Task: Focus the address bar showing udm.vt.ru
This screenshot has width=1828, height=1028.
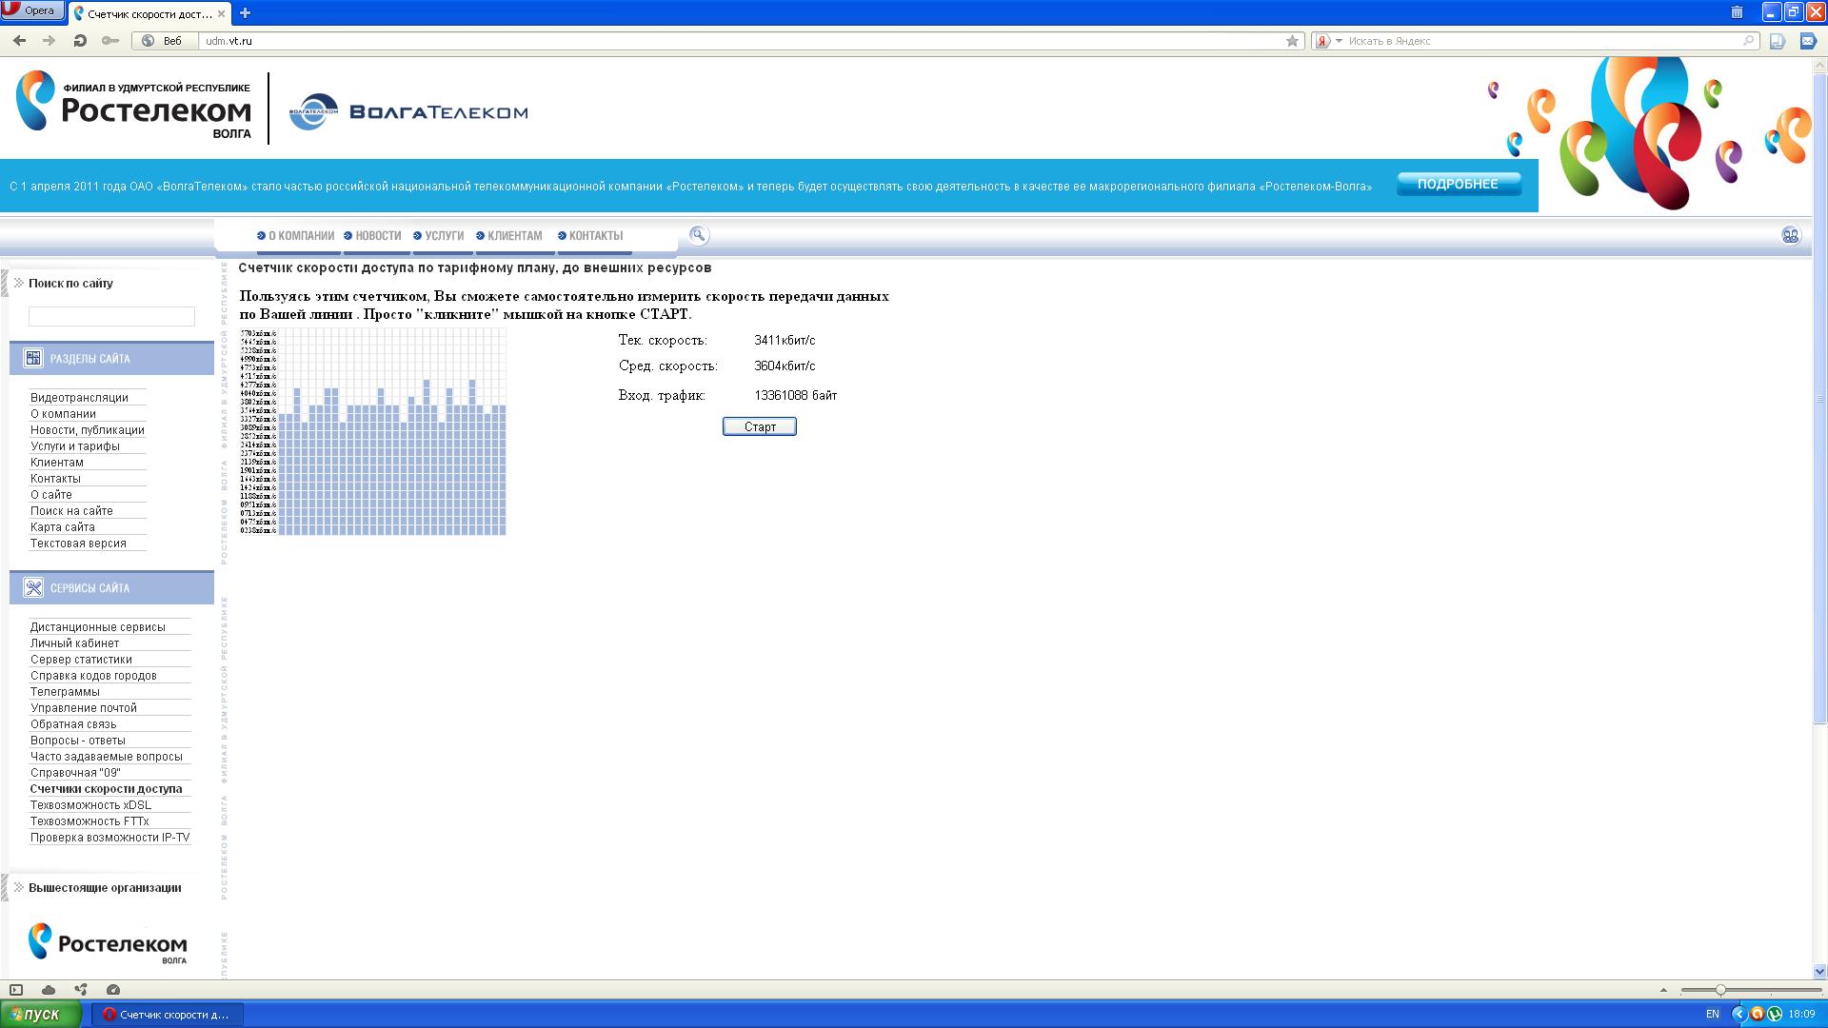Action: (743, 41)
